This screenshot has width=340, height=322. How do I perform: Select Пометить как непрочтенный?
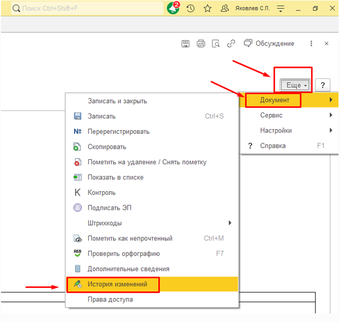click(x=152, y=238)
